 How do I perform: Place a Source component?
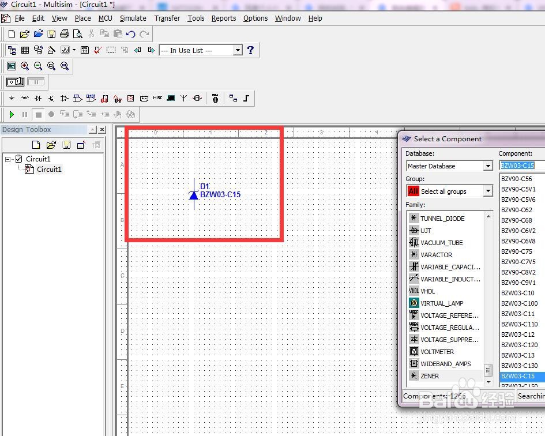click(x=12, y=99)
